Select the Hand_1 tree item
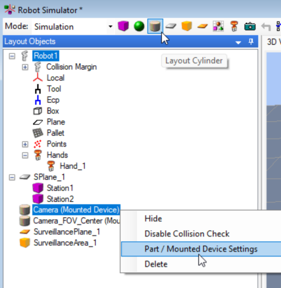 pos(72,166)
